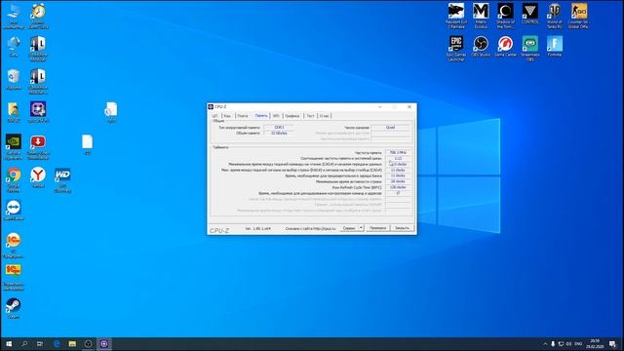This screenshot has width=624, height=351.
Task: Expand the Сервис dropdown arrow
Action: (x=361, y=228)
